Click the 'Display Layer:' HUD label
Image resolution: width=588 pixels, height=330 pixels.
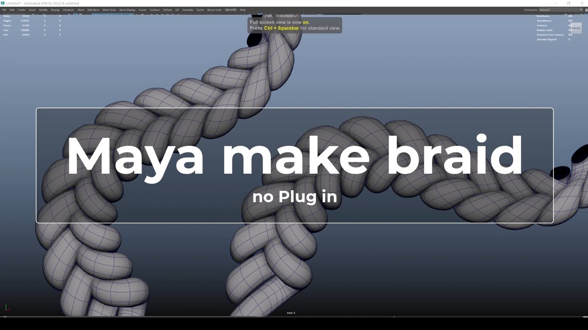click(x=545, y=30)
